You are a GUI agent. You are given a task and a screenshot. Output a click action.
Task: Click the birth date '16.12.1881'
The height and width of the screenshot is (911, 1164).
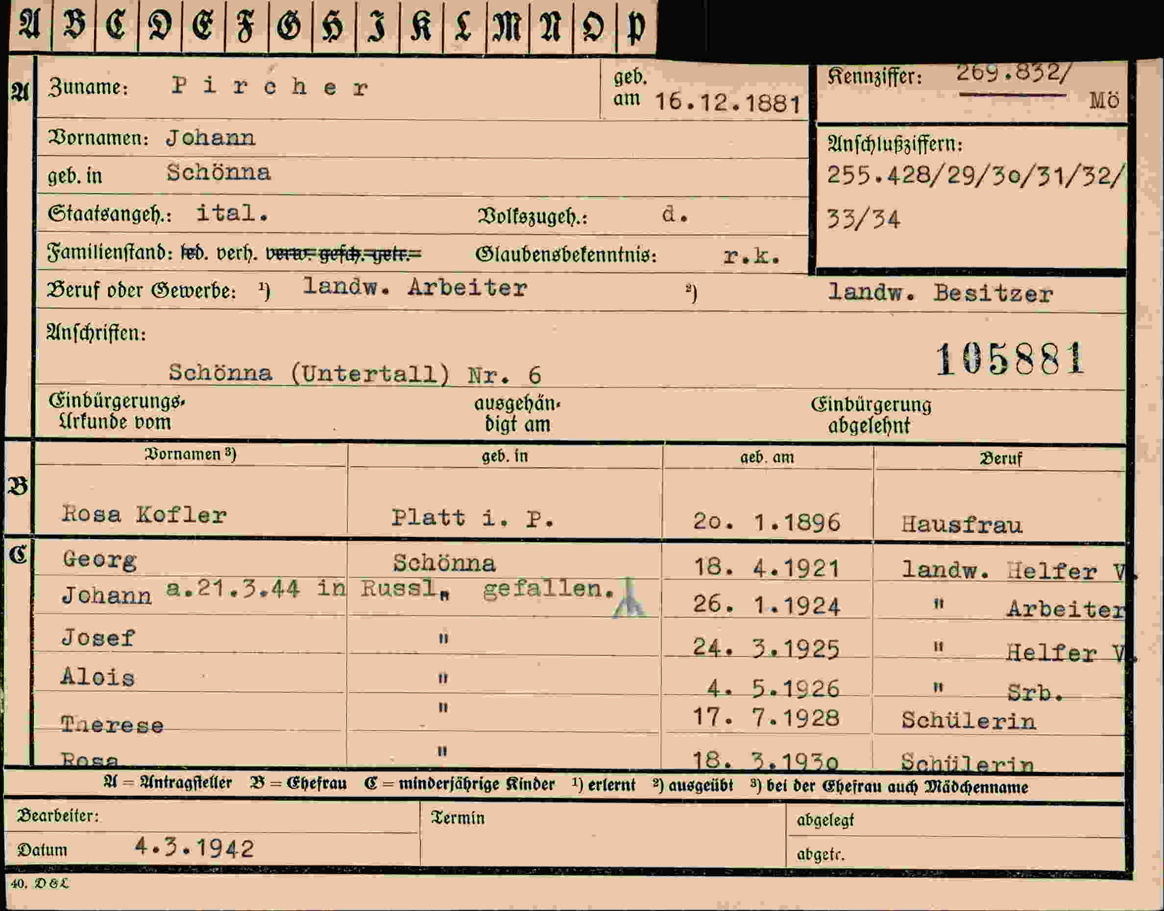tap(727, 102)
